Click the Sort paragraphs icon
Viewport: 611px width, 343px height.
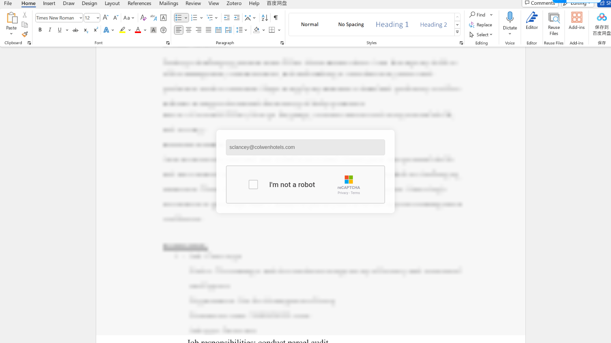point(264,18)
